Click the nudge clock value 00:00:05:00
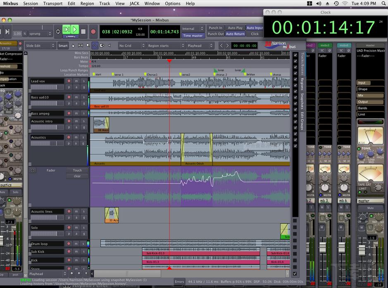The image size is (388, 288). click(245, 46)
